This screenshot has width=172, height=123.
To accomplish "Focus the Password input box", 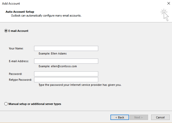I will [66, 74].
